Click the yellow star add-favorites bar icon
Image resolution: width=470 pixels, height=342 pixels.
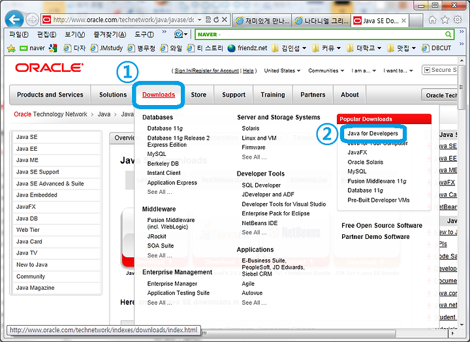[x=11, y=48]
